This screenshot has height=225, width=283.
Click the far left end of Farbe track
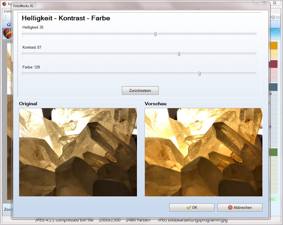pos(23,74)
